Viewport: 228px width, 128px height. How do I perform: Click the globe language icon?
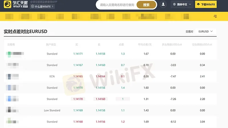tap(174, 4)
